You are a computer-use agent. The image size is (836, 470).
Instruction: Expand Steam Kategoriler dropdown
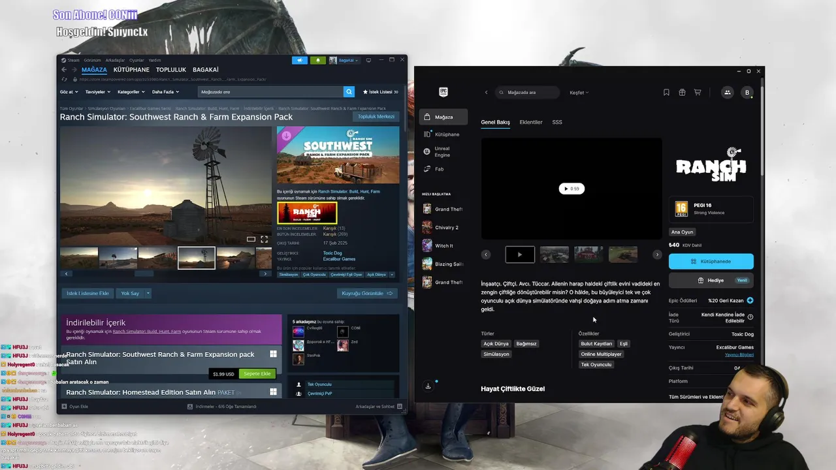(x=131, y=92)
